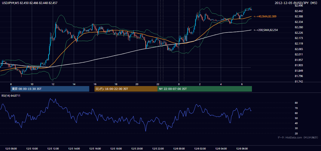Click the 12/5 10:00 date label
Image resolution: width=321 pixels, height=151 pixels.
tap(32, 149)
